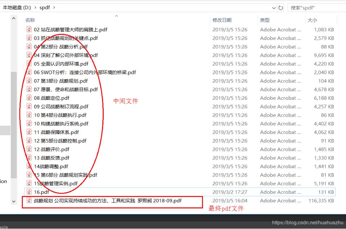Click the PDF icon beside 02 站在战略管理大师的肩膀上.pdf

[x=29, y=29]
